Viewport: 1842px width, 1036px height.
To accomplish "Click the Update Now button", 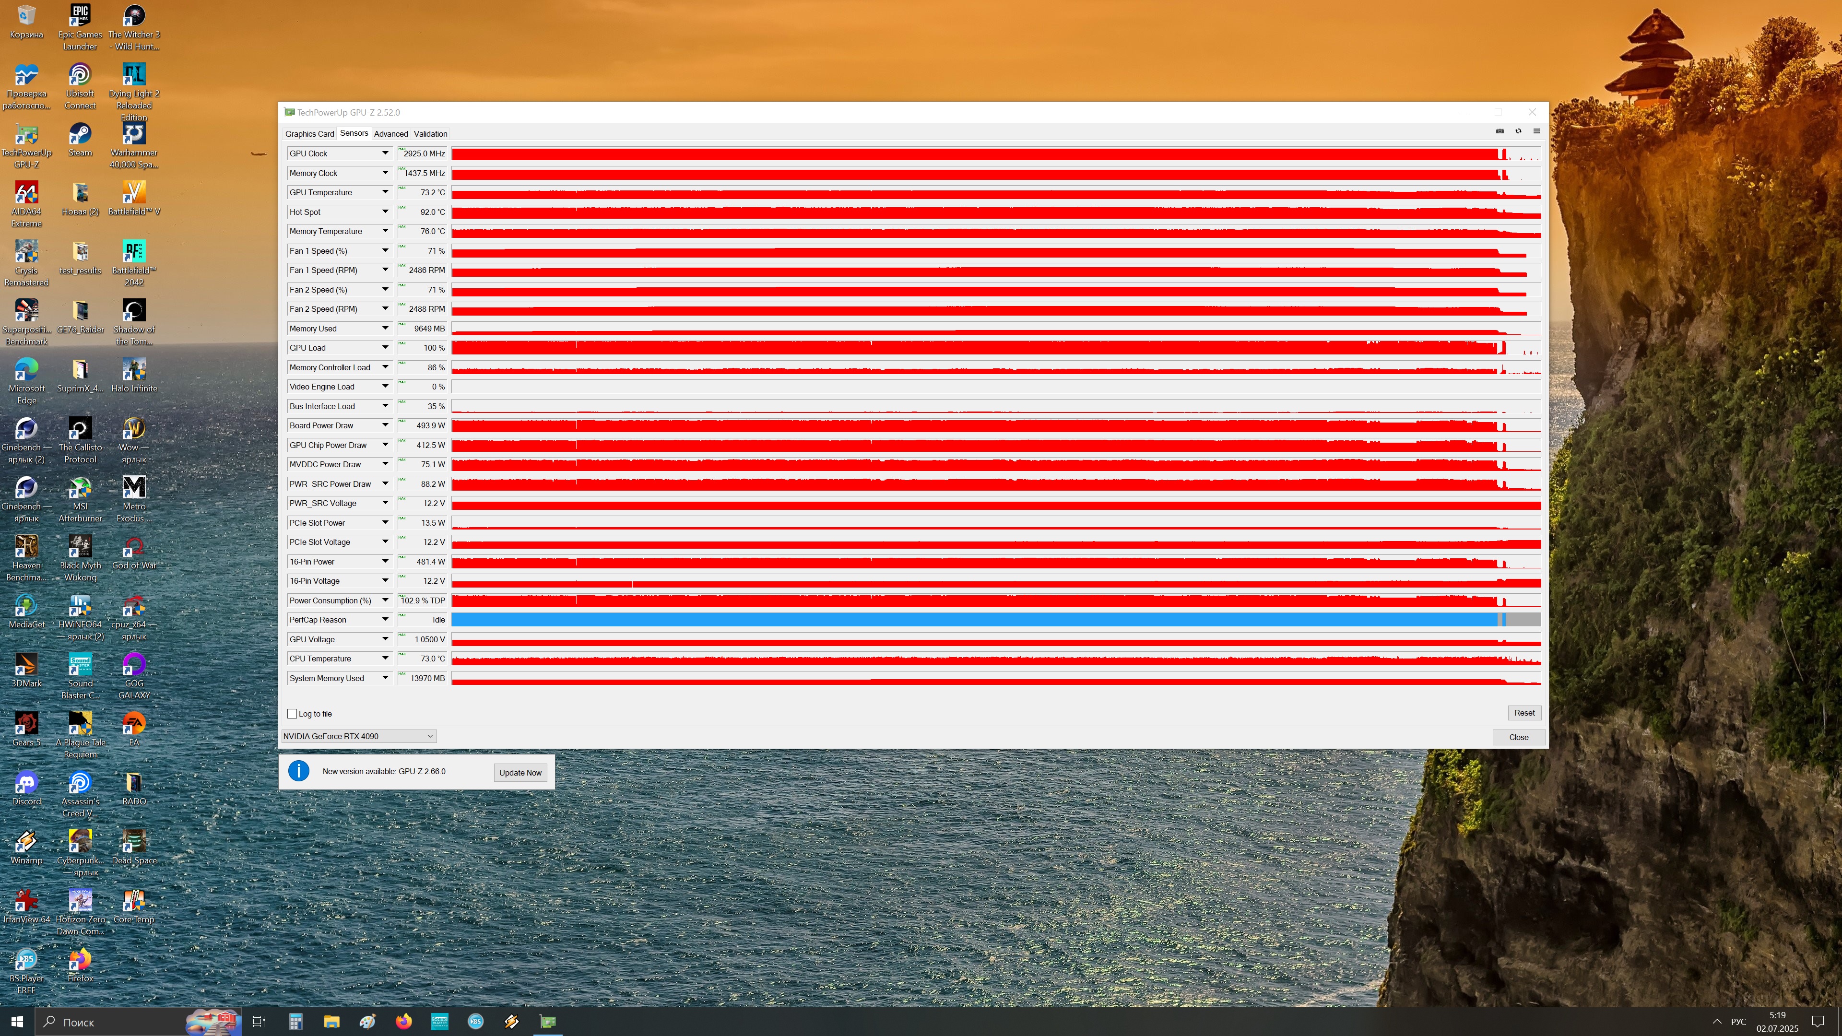I will [x=520, y=772].
